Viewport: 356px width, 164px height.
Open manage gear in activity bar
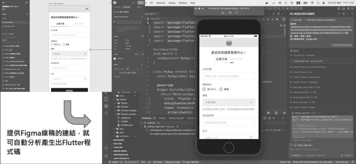(106, 156)
